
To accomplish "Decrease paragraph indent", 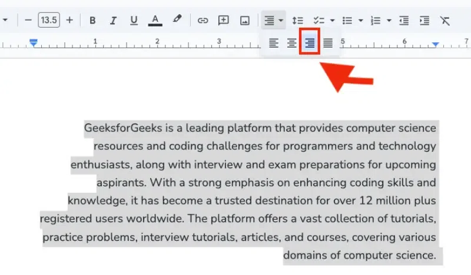I will [x=404, y=21].
